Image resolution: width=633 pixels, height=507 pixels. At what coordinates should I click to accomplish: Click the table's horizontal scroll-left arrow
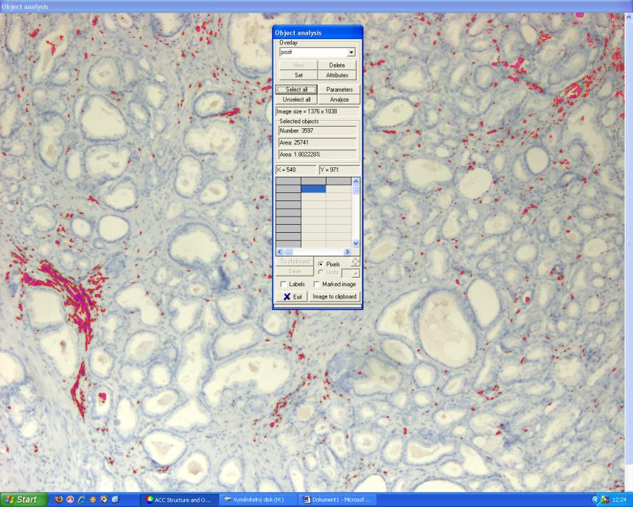(279, 251)
